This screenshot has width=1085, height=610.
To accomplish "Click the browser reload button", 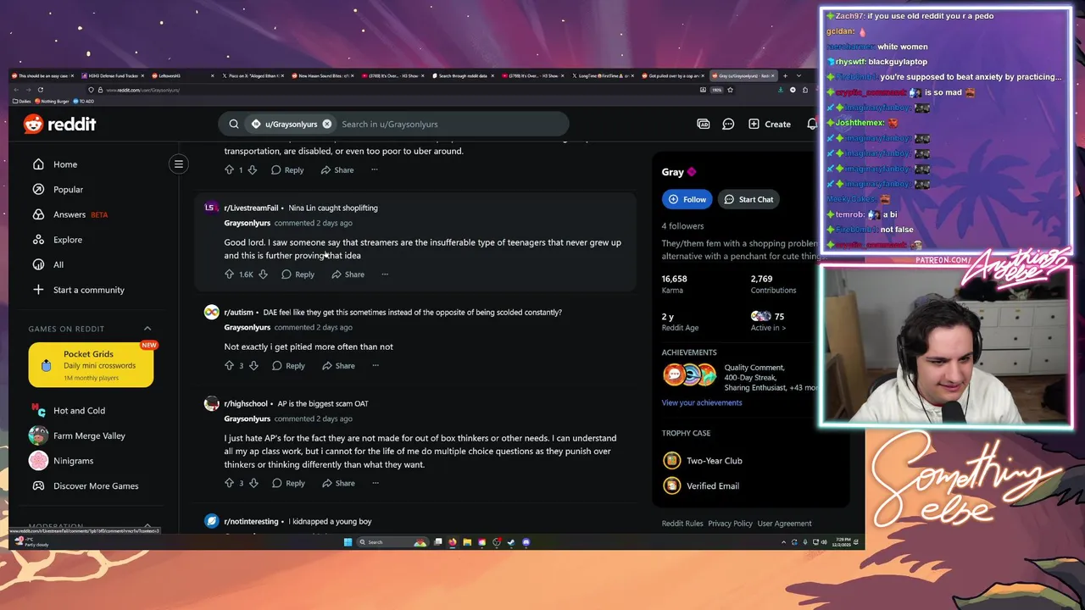I will pos(41,90).
